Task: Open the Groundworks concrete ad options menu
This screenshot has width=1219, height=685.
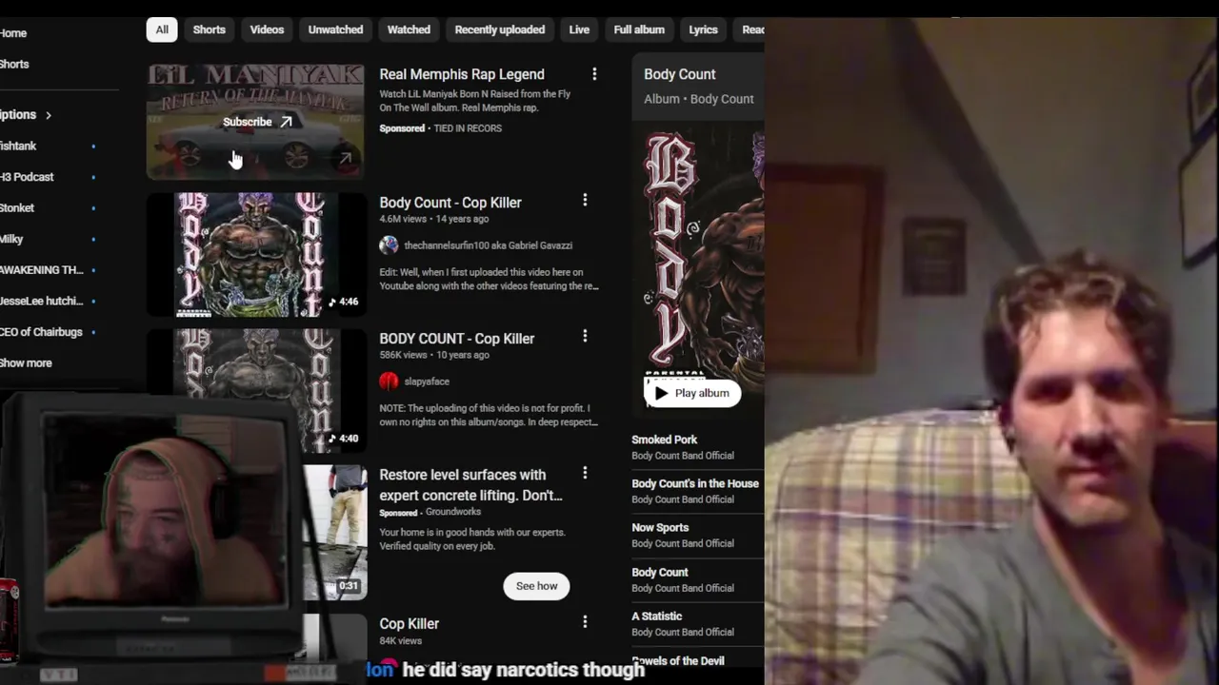Action: (585, 473)
